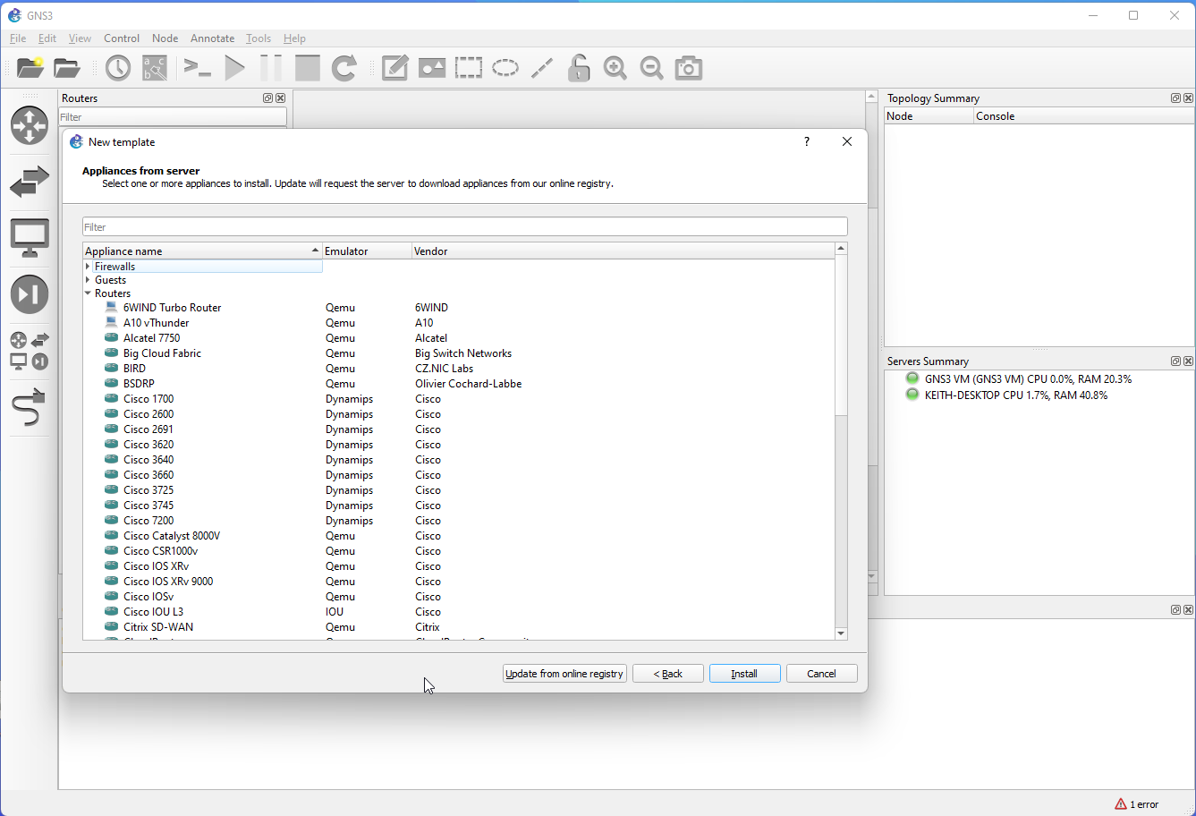The height and width of the screenshot is (816, 1196).
Task: Reload all nodes via circular arrow icon
Action: click(344, 67)
